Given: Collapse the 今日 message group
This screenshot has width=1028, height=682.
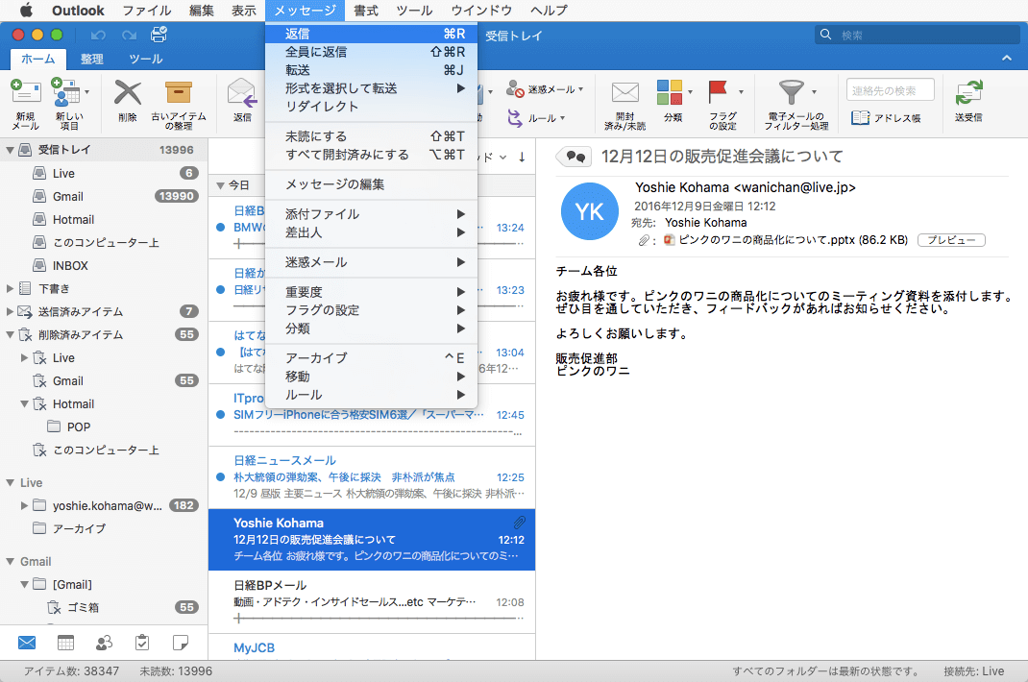Looking at the screenshot, I should 220,185.
